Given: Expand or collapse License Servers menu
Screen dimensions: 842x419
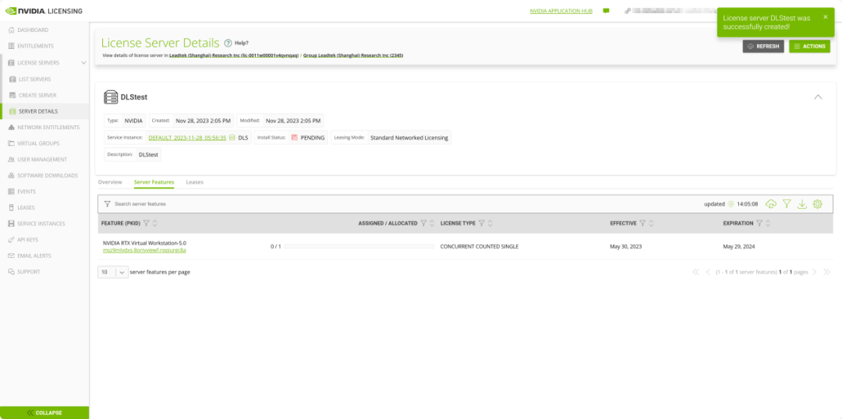Looking at the screenshot, I should [83, 63].
